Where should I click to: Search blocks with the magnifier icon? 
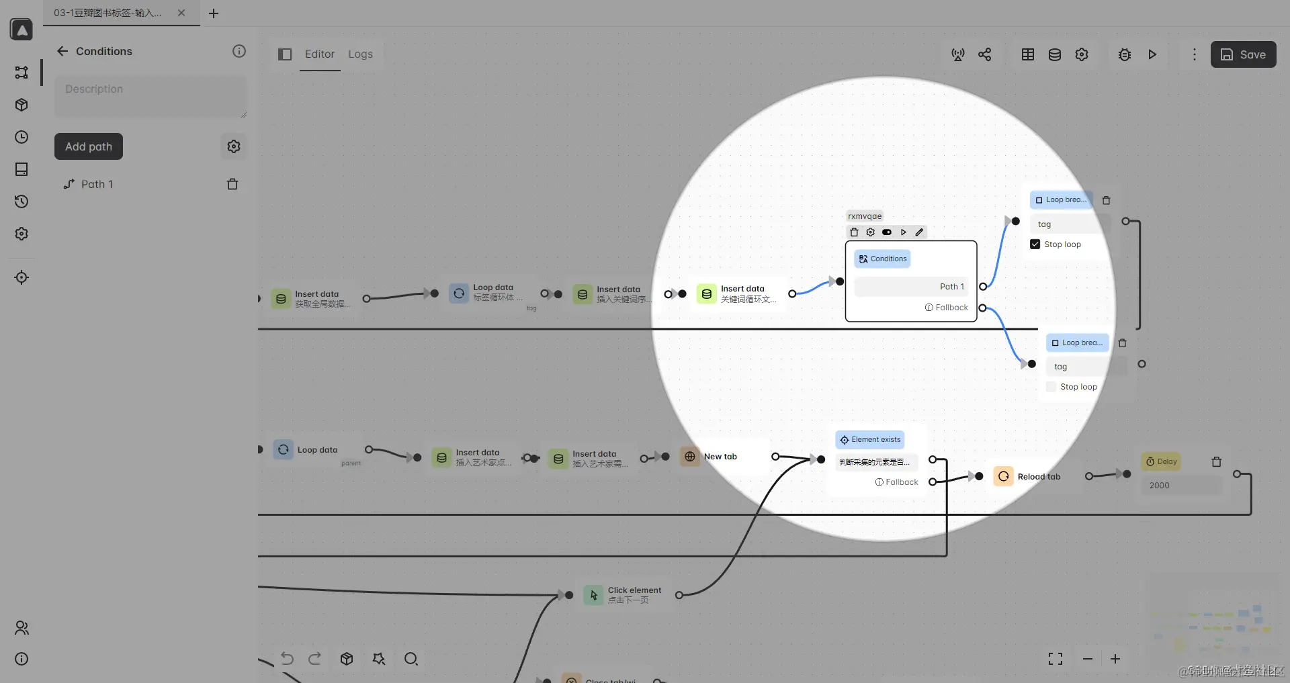(411, 659)
